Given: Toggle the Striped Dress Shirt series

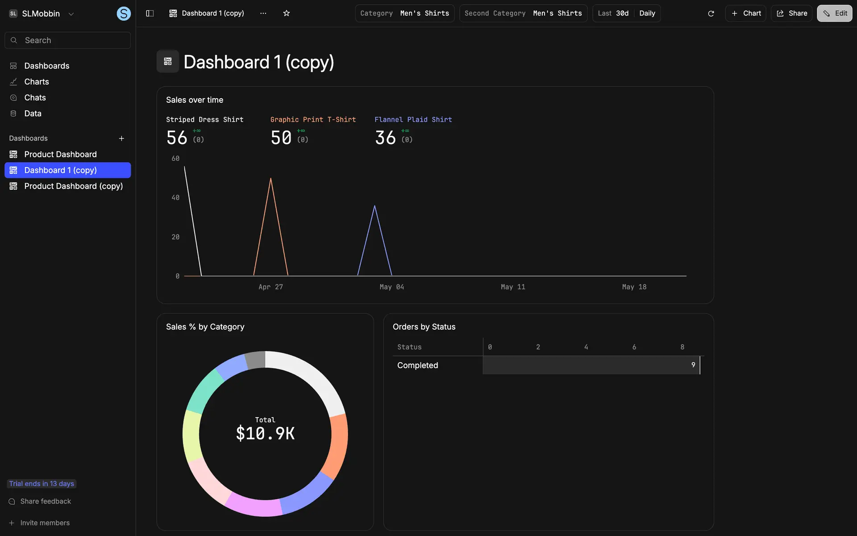Looking at the screenshot, I should 204,120.
